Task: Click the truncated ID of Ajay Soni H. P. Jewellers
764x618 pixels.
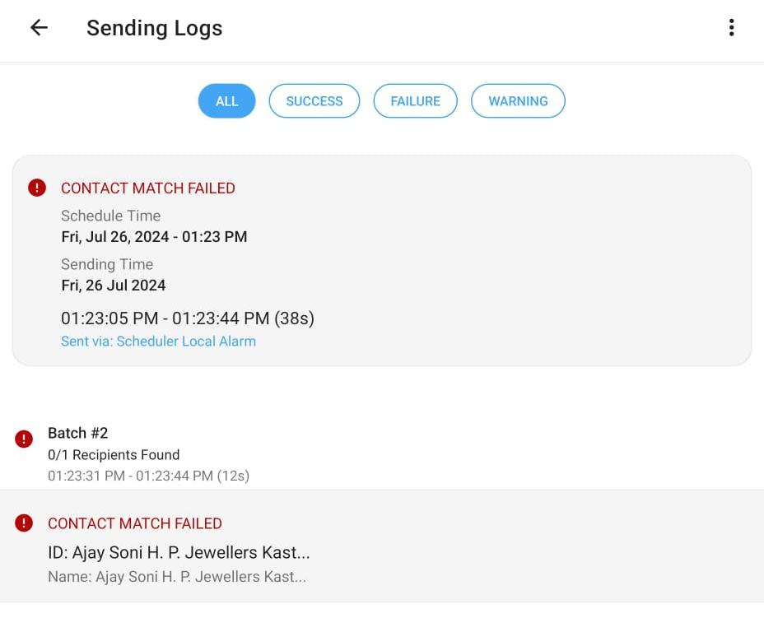Action: click(179, 552)
